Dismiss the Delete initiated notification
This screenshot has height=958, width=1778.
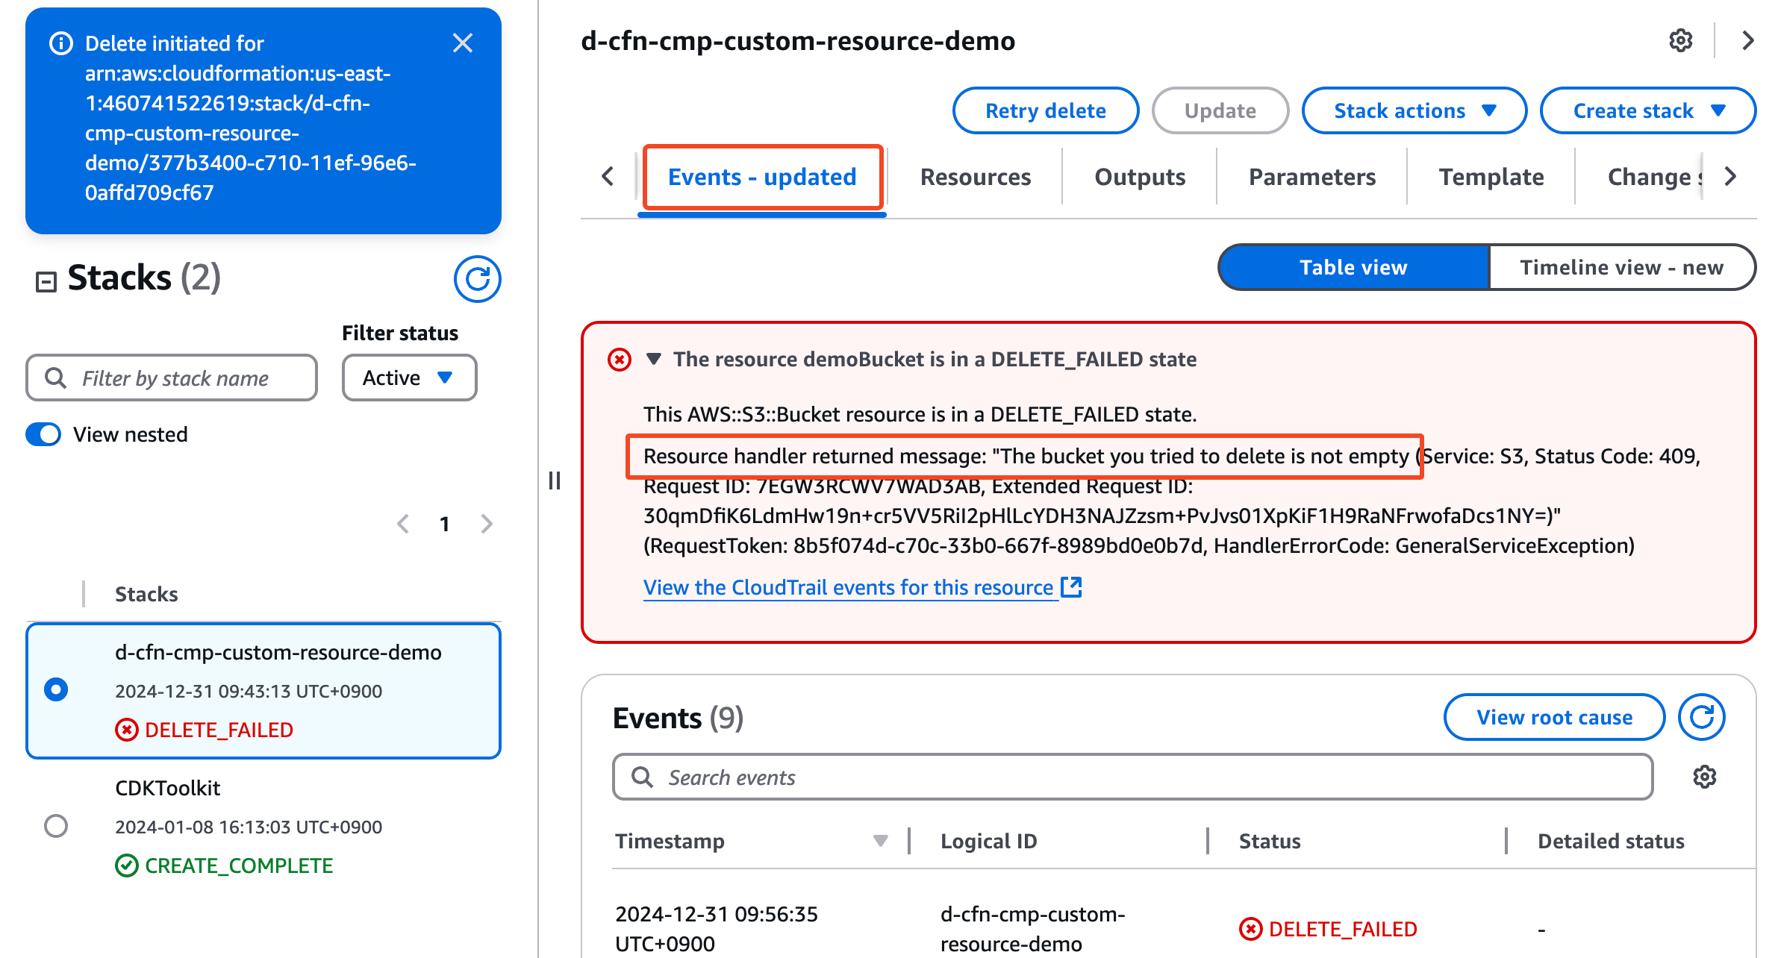pos(463,43)
